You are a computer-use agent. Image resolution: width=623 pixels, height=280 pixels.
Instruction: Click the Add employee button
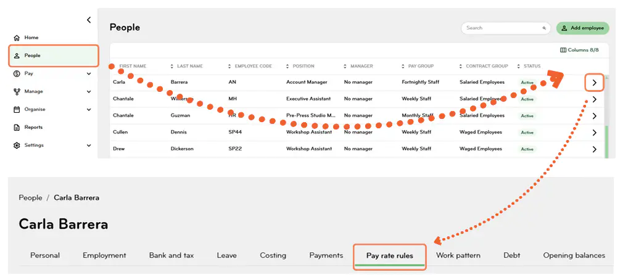click(582, 28)
